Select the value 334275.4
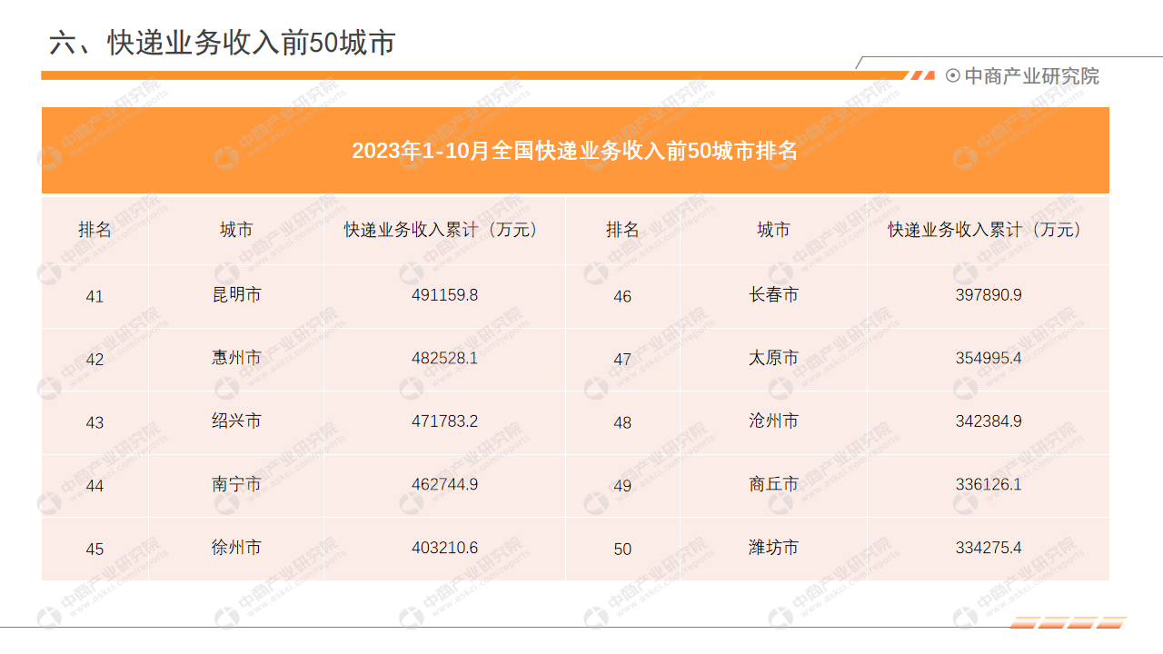 (x=989, y=548)
